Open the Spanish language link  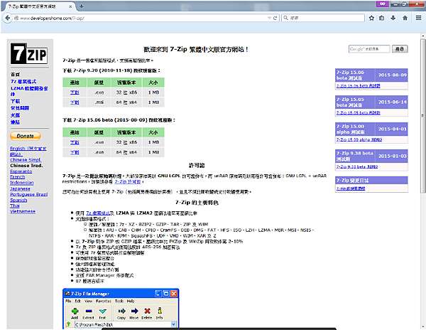[x=18, y=200]
